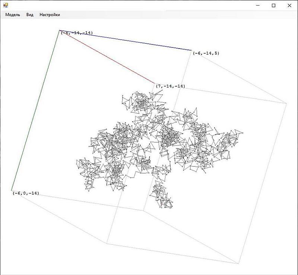
Task: Open the Вид menu
Action: (30, 15)
